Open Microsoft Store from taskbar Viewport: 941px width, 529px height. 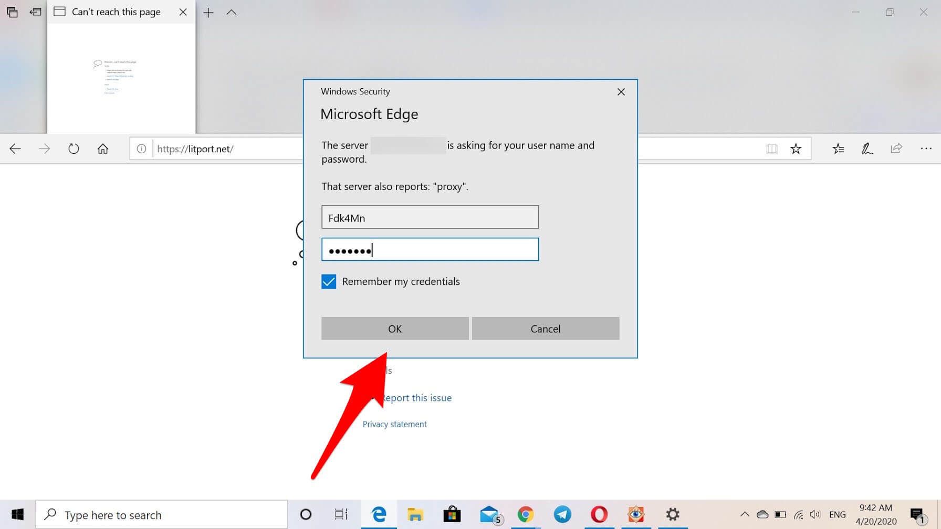(452, 514)
